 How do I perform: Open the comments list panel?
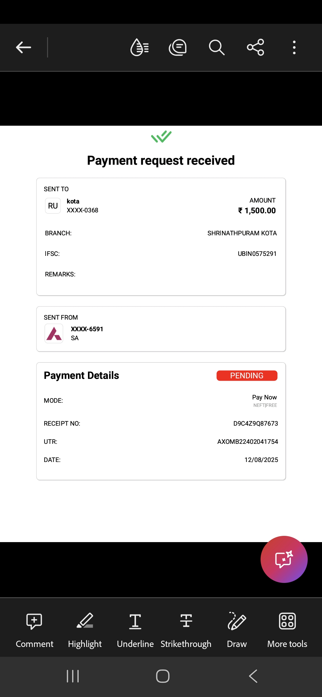pos(178,47)
